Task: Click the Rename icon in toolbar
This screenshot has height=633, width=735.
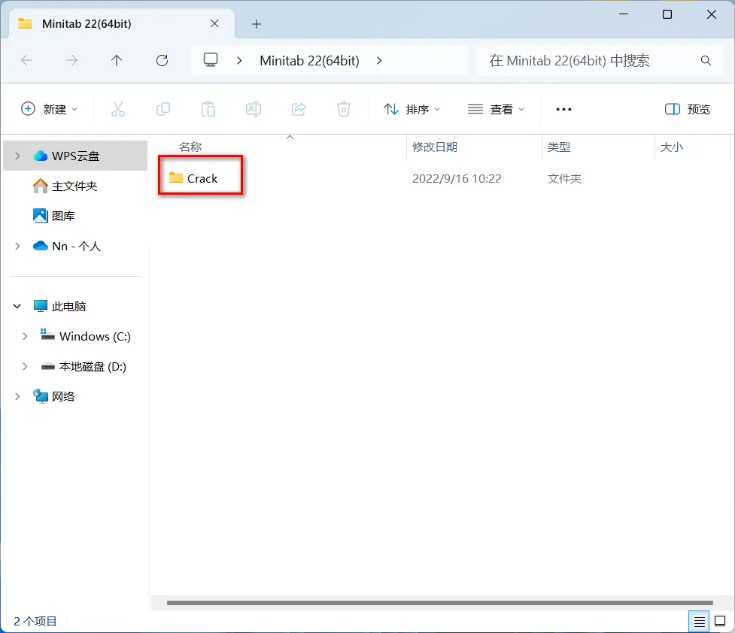Action: click(254, 109)
